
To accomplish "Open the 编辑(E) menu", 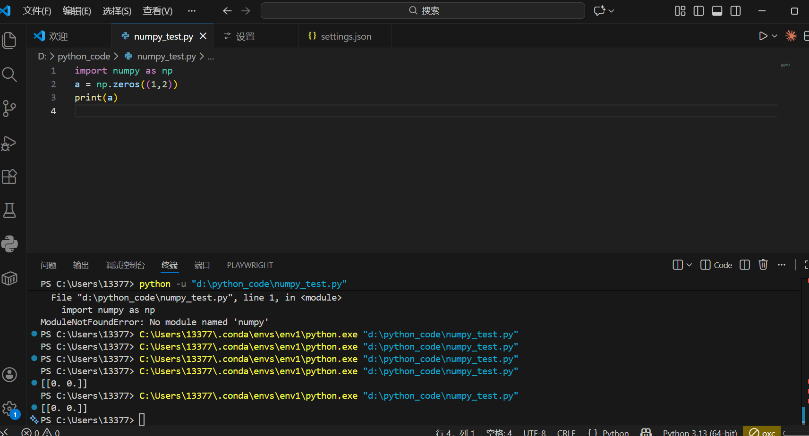I will click(x=77, y=11).
